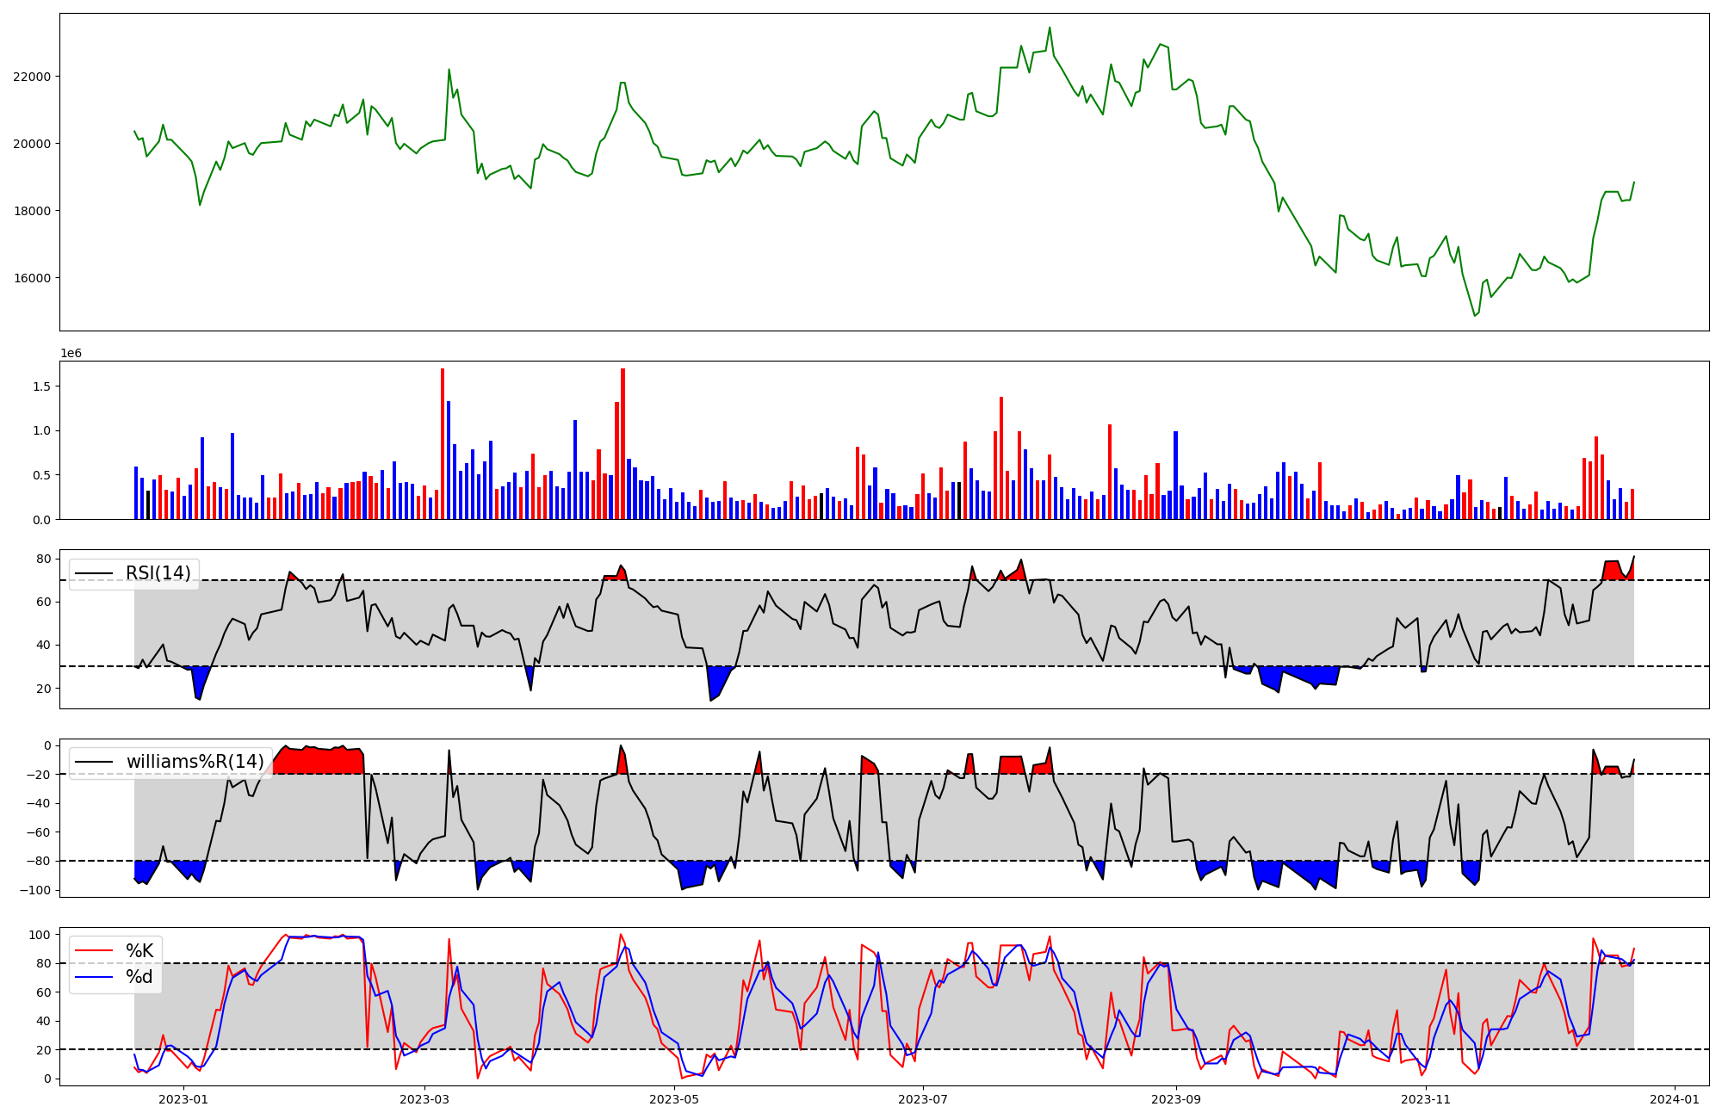Viewport: 1722px width, 1119px height.
Task: Click the -100 tick on Williams %R axis
Action: tap(35, 890)
